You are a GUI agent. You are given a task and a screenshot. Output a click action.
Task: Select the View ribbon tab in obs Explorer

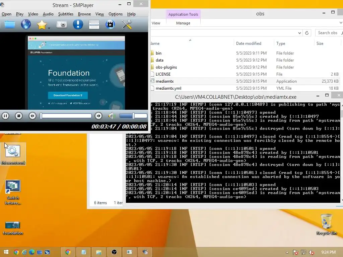coord(156,23)
